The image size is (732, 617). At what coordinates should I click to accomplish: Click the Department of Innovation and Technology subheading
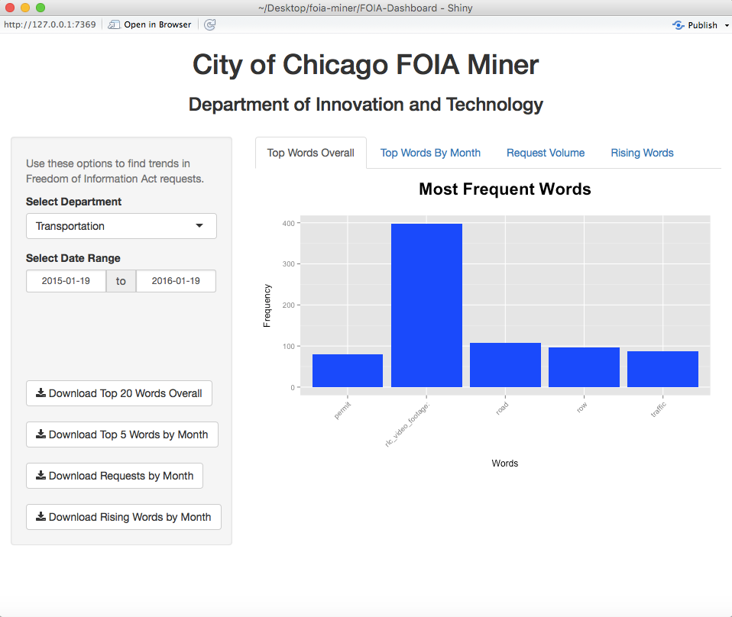click(x=366, y=105)
